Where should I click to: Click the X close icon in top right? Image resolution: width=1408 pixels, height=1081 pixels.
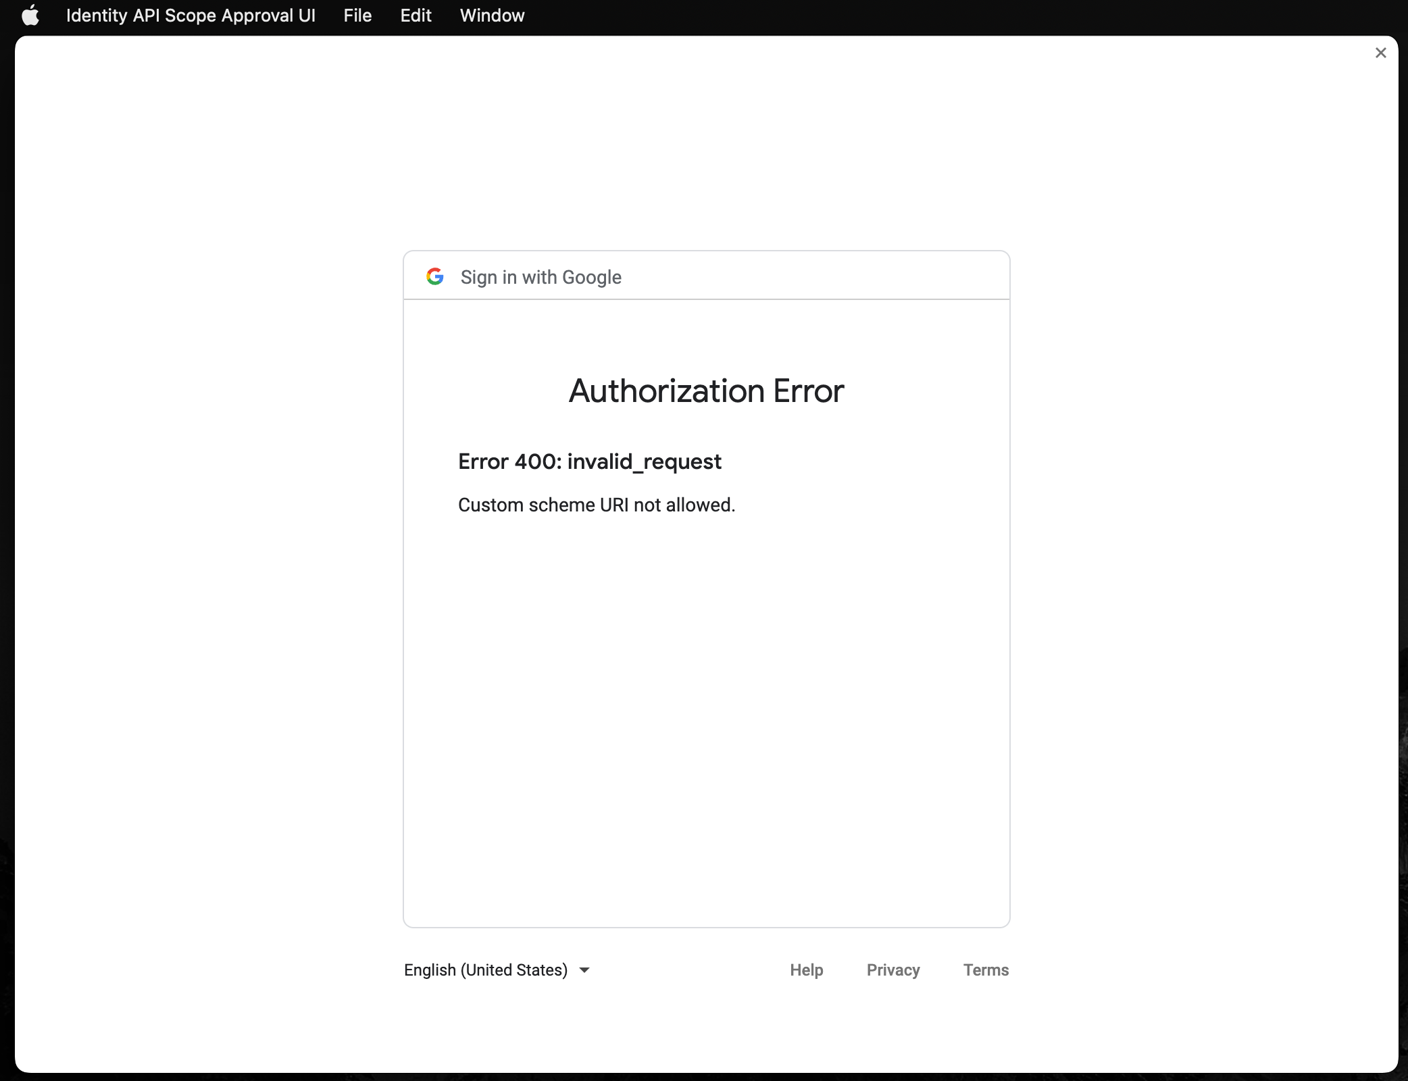[1380, 53]
